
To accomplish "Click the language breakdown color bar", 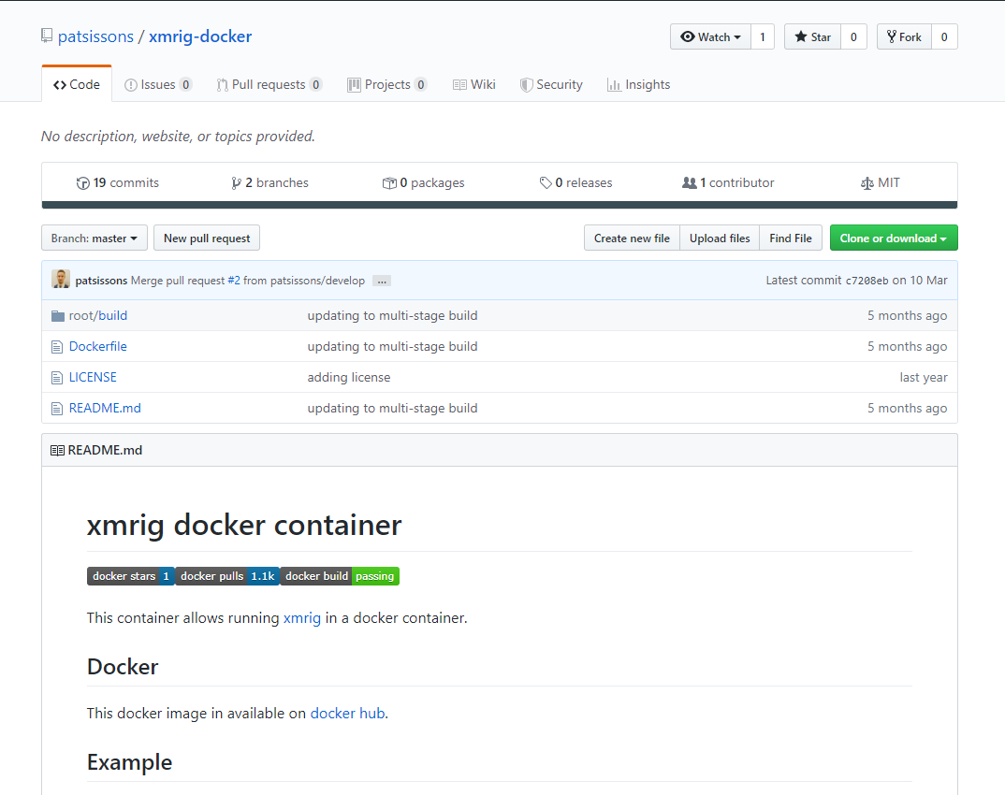I will tap(500, 205).
